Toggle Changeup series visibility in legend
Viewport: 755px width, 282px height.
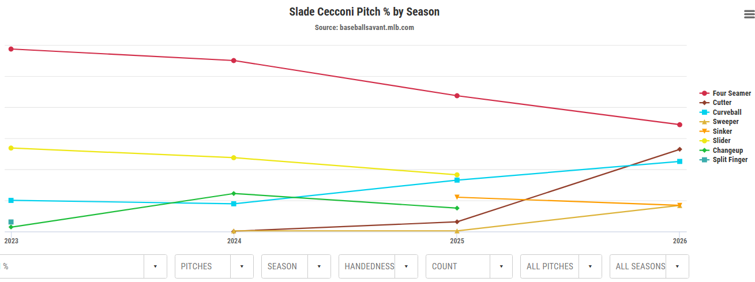click(x=727, y=151)
